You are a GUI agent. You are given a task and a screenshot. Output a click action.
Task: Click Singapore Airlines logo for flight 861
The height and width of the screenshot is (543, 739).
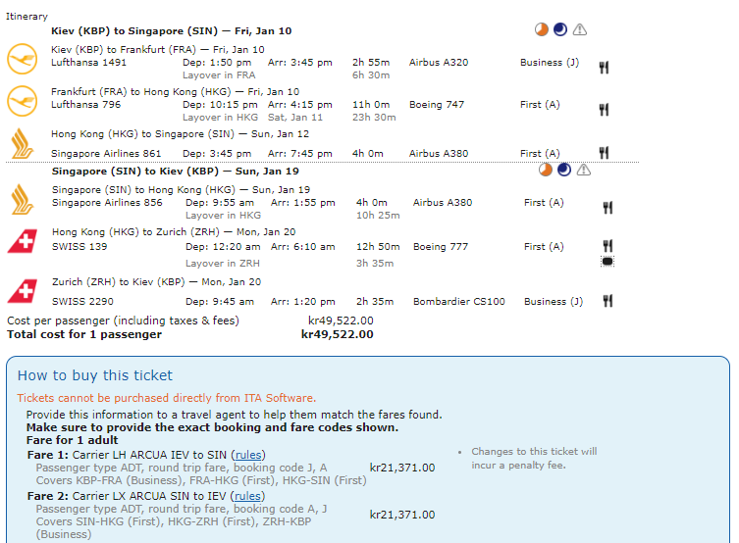21,143
